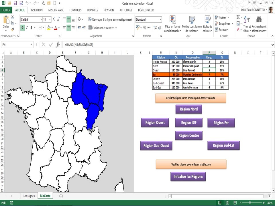Apply the red font color

56,28
